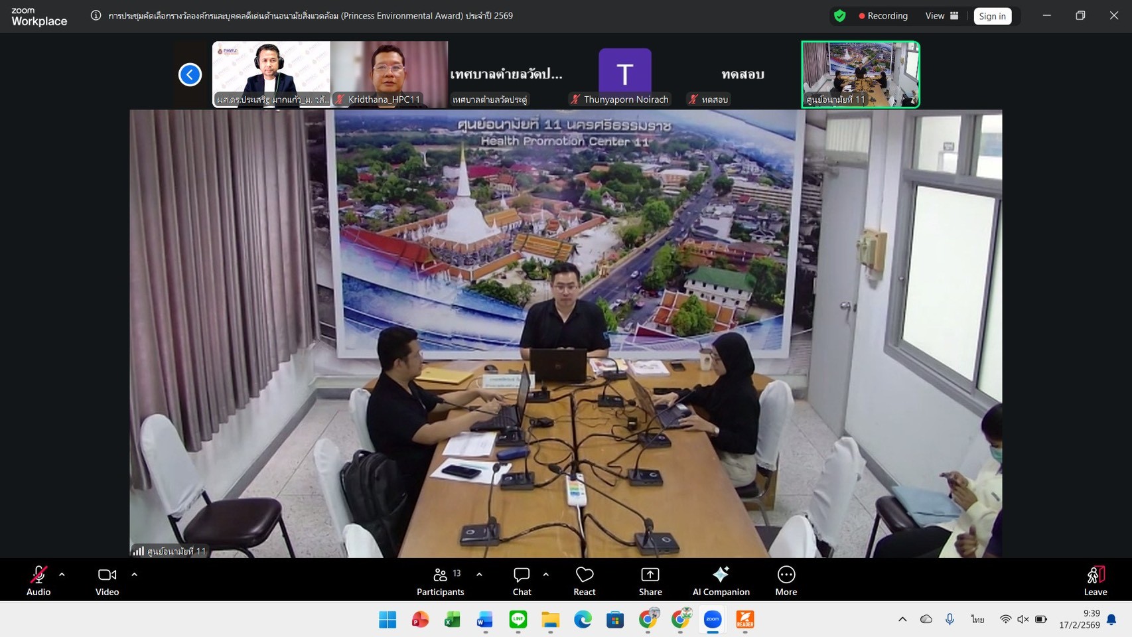Open the View layout menu
1132x637 pixels.
tap(942, 16)
